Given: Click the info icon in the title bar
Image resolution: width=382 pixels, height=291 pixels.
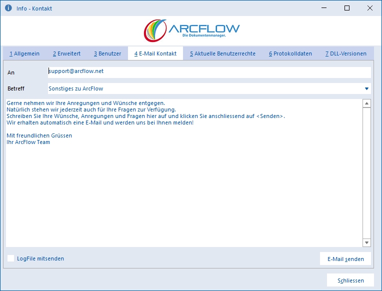Looking at the screenshot, I should pyautogui.click(x=8, y=8).
